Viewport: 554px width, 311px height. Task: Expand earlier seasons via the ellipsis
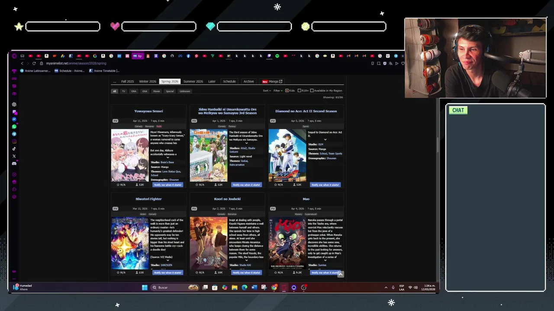coord(114,82)
